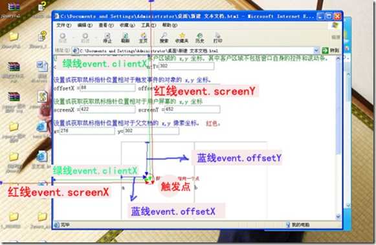Open the Favorites (收藏) menu
The image size is (376, 245).
[127, 25]
